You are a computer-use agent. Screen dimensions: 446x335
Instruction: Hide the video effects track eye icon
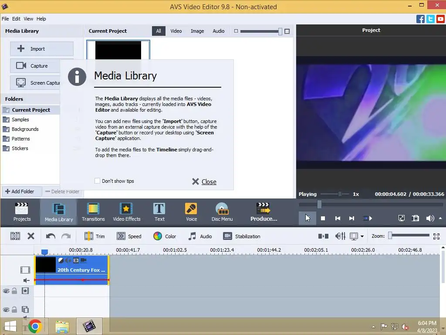pos(6,291)
